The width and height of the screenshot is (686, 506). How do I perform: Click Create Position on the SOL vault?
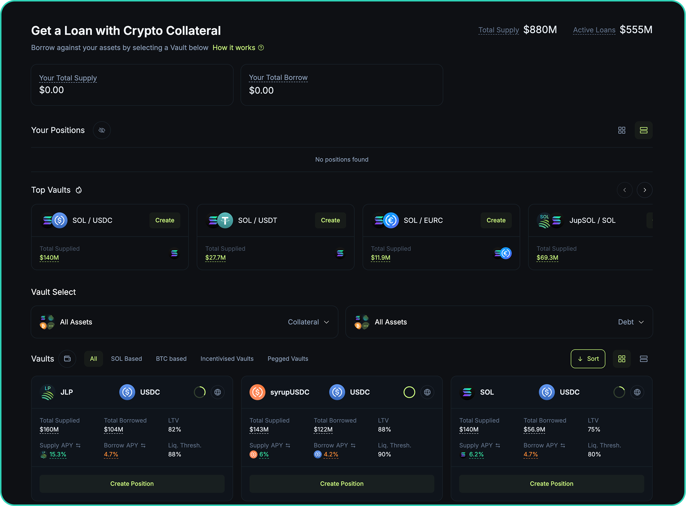[551, 484]
